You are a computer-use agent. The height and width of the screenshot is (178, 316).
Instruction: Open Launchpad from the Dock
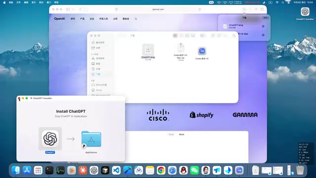[38, 170]
